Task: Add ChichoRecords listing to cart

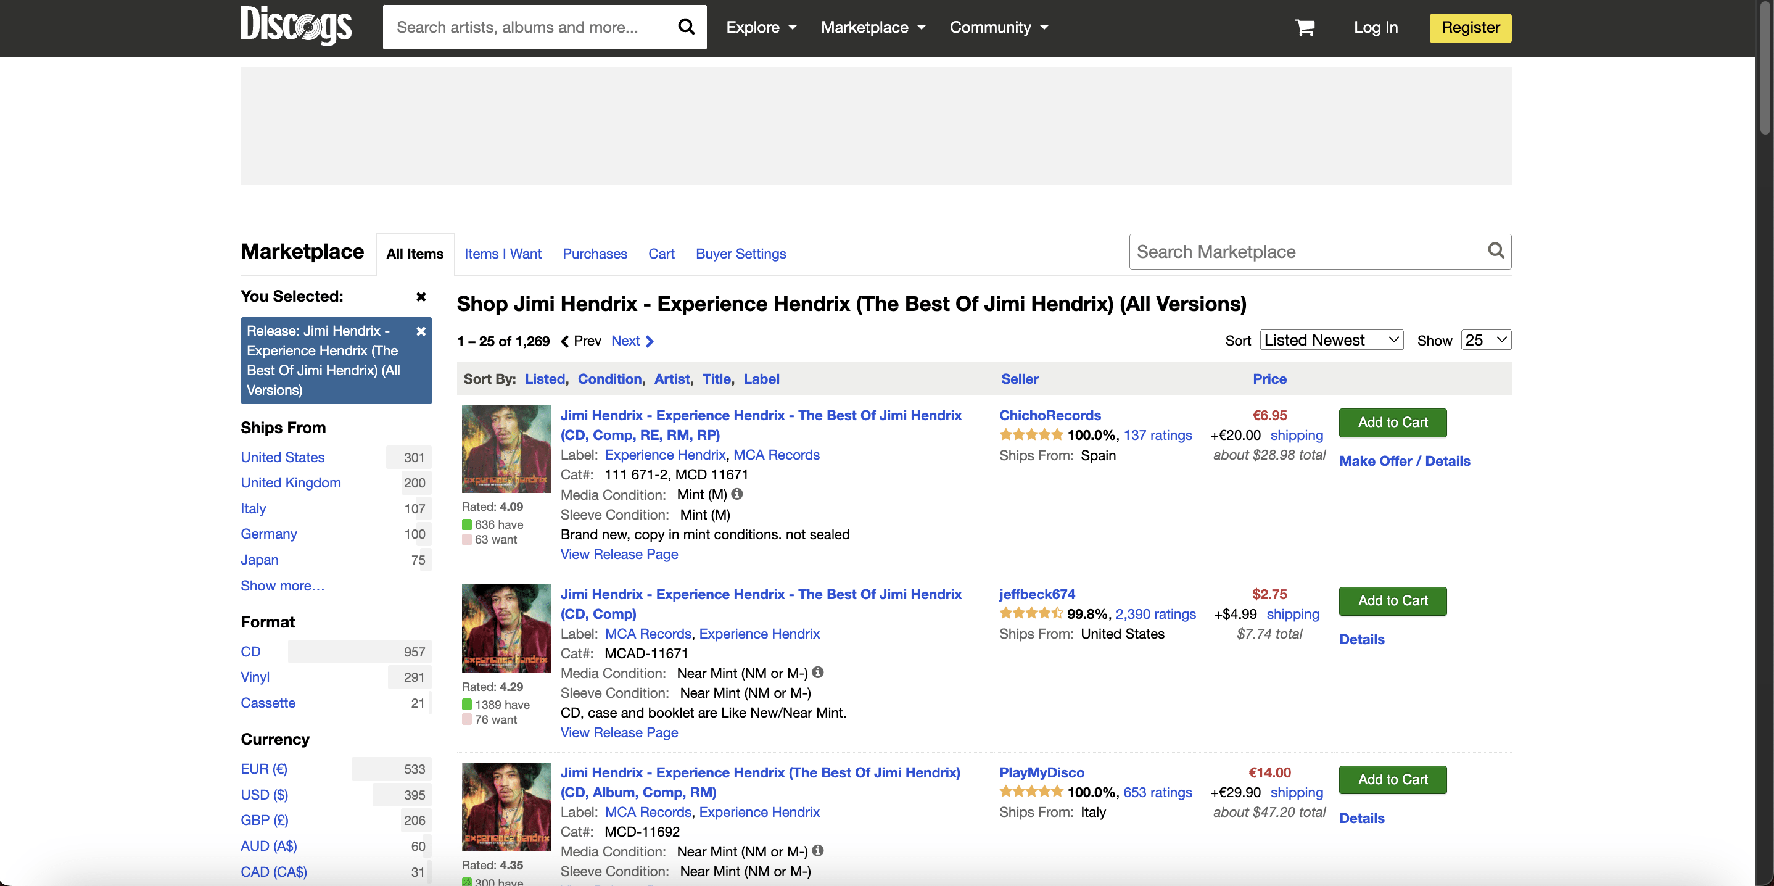Action: click(1392, 423)
